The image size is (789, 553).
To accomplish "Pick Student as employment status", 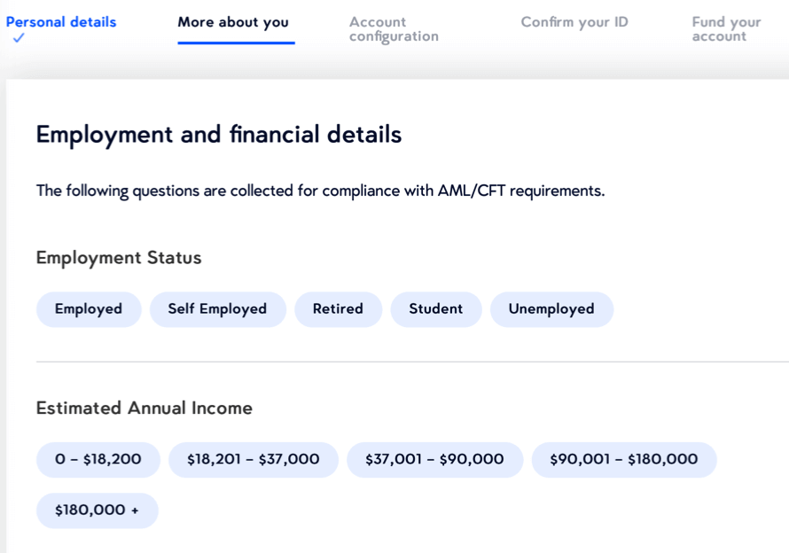I will point(435,309).
